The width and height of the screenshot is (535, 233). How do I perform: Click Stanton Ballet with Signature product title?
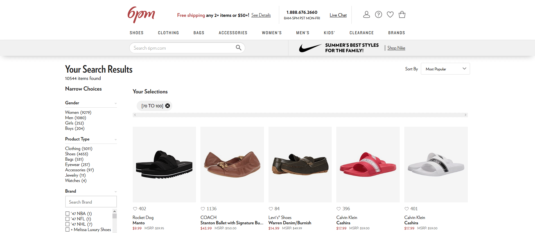[x=232, y=223]
